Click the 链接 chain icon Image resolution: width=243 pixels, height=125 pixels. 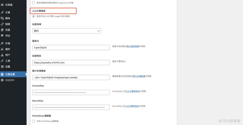(2, 24)
